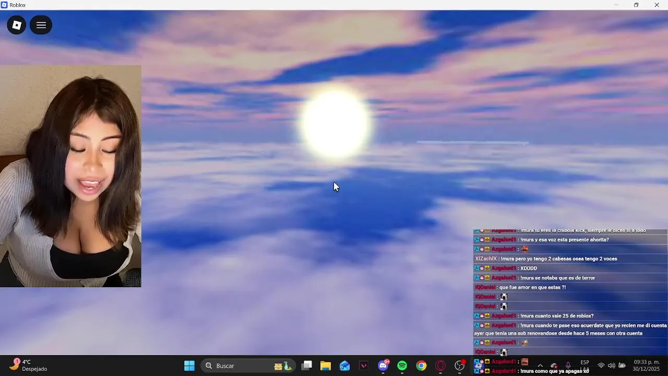Check the battery status icon
Viewport: 668px width, 376px height.
[x=622, y=366]
